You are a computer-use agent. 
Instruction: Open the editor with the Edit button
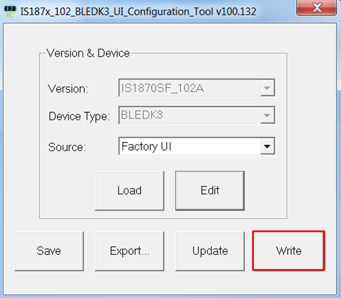[210, 190]
